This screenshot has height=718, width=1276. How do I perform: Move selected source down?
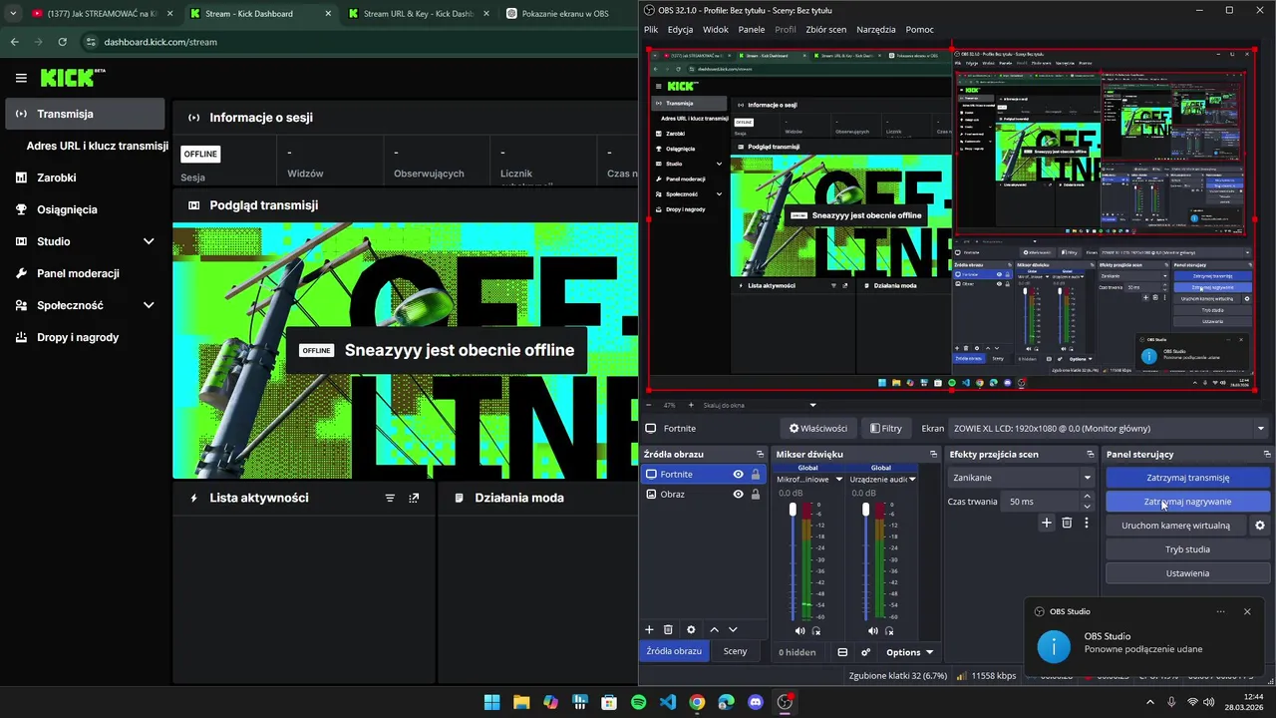pos(733,629)
